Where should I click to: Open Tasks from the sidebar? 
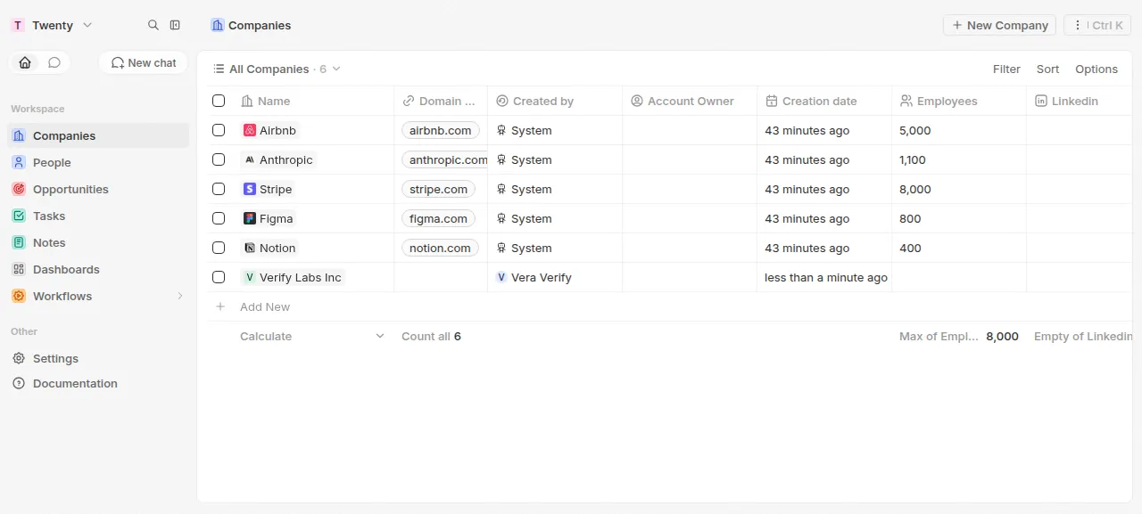coord(98,216)
